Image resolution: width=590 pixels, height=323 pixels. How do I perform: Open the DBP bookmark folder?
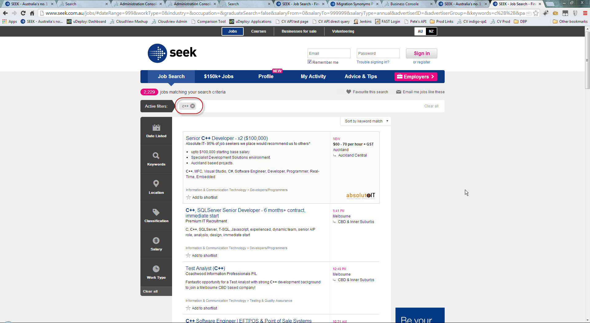point(521,22)
